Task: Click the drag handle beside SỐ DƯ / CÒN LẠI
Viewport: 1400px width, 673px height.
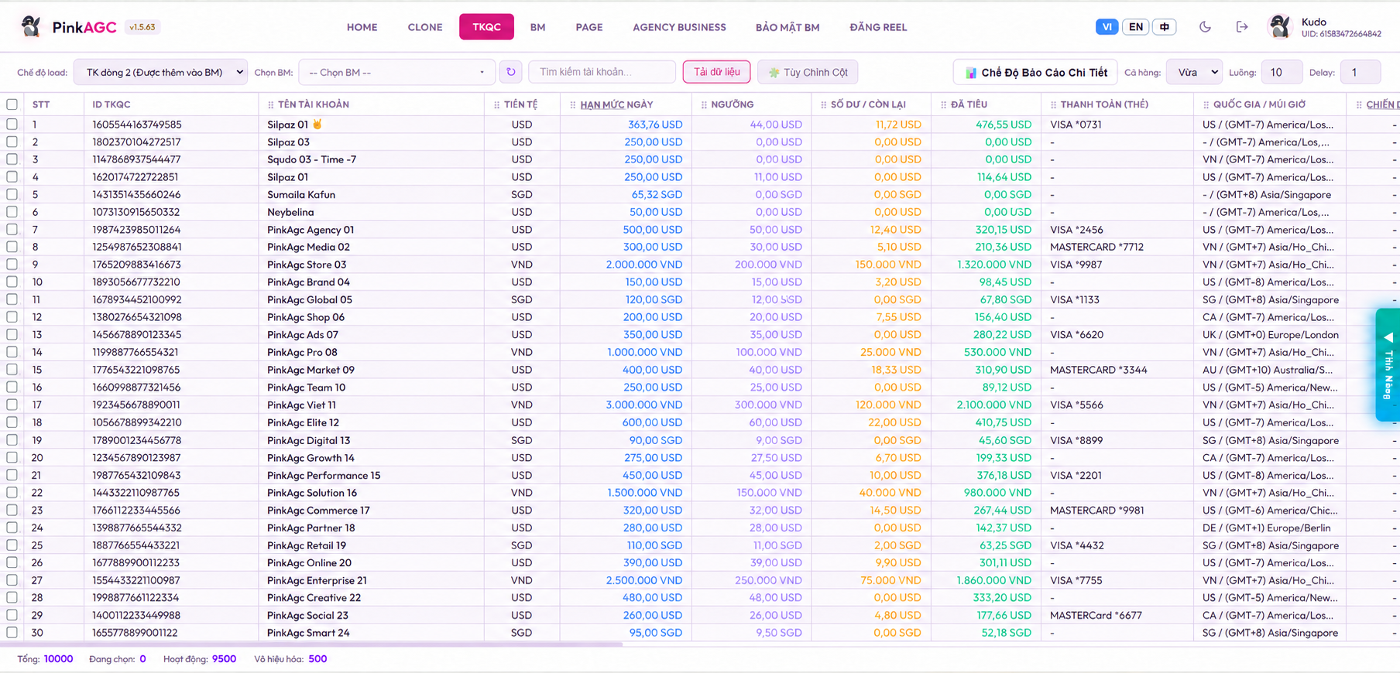Action: [x=823, y=104]
